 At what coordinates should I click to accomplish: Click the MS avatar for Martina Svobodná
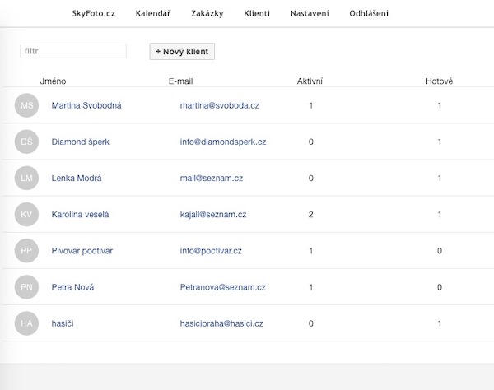pos(26,105)
